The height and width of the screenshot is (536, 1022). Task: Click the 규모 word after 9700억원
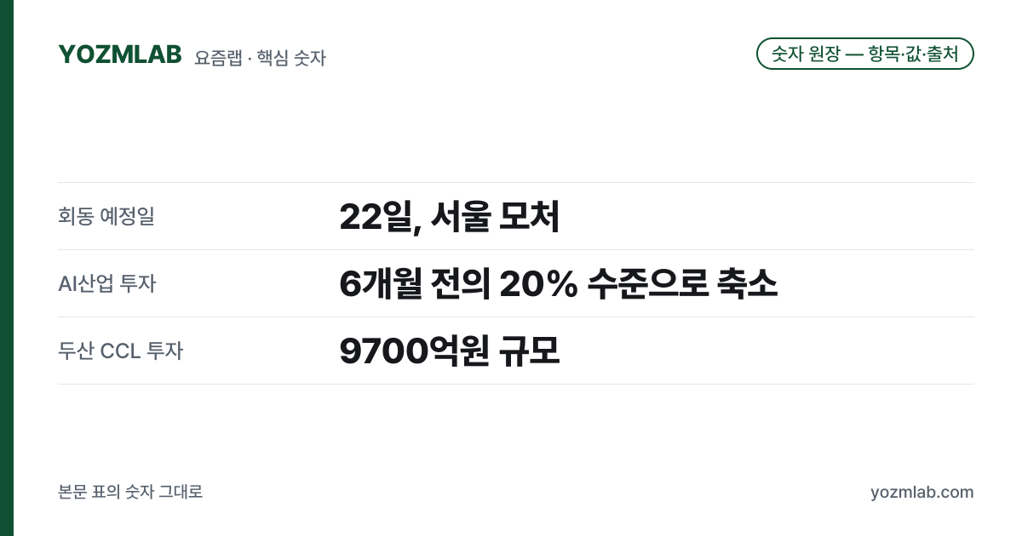point(529,351)
